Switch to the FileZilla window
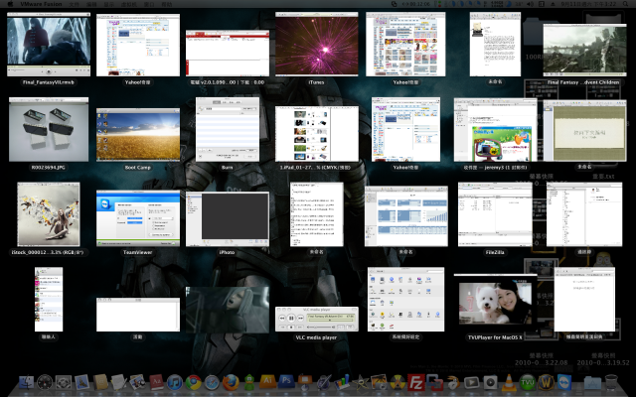636x397 pixels. 495,214
